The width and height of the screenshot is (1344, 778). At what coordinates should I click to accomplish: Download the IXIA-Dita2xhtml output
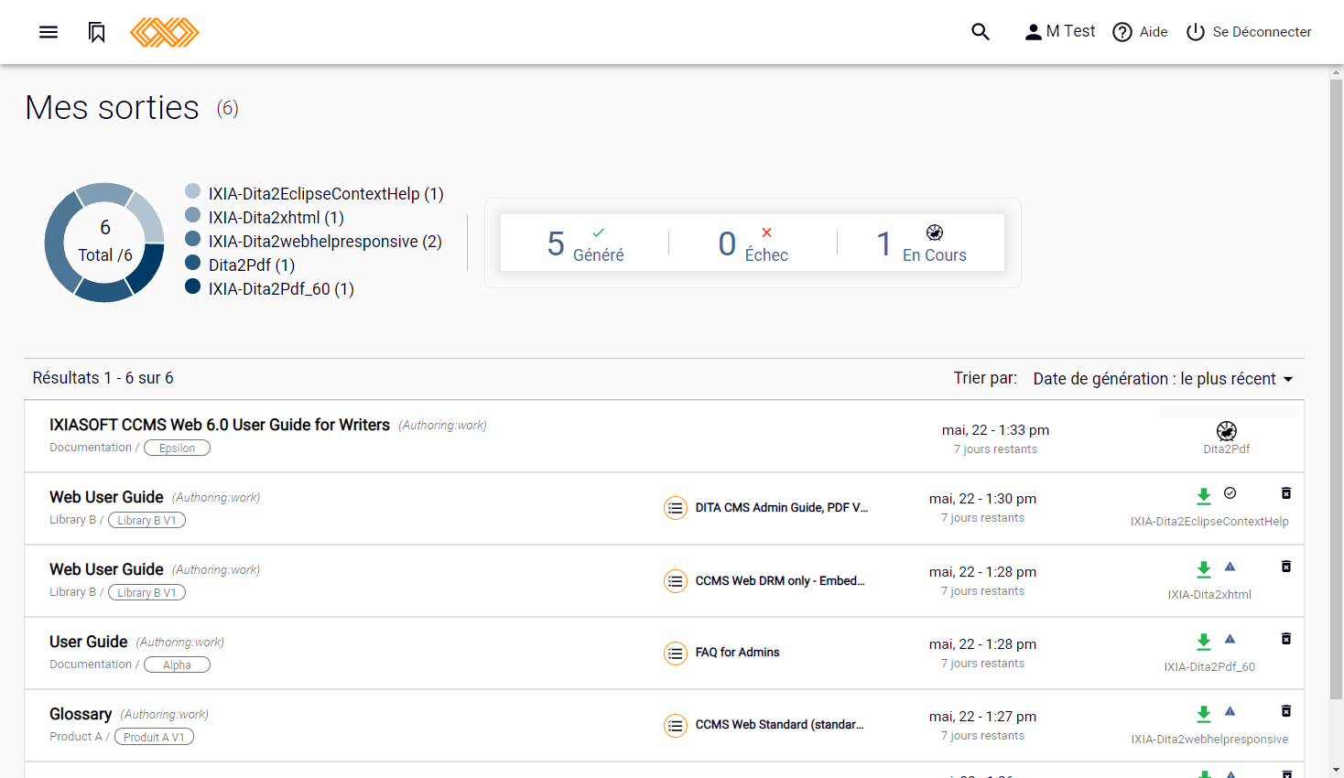point(1204,569)
